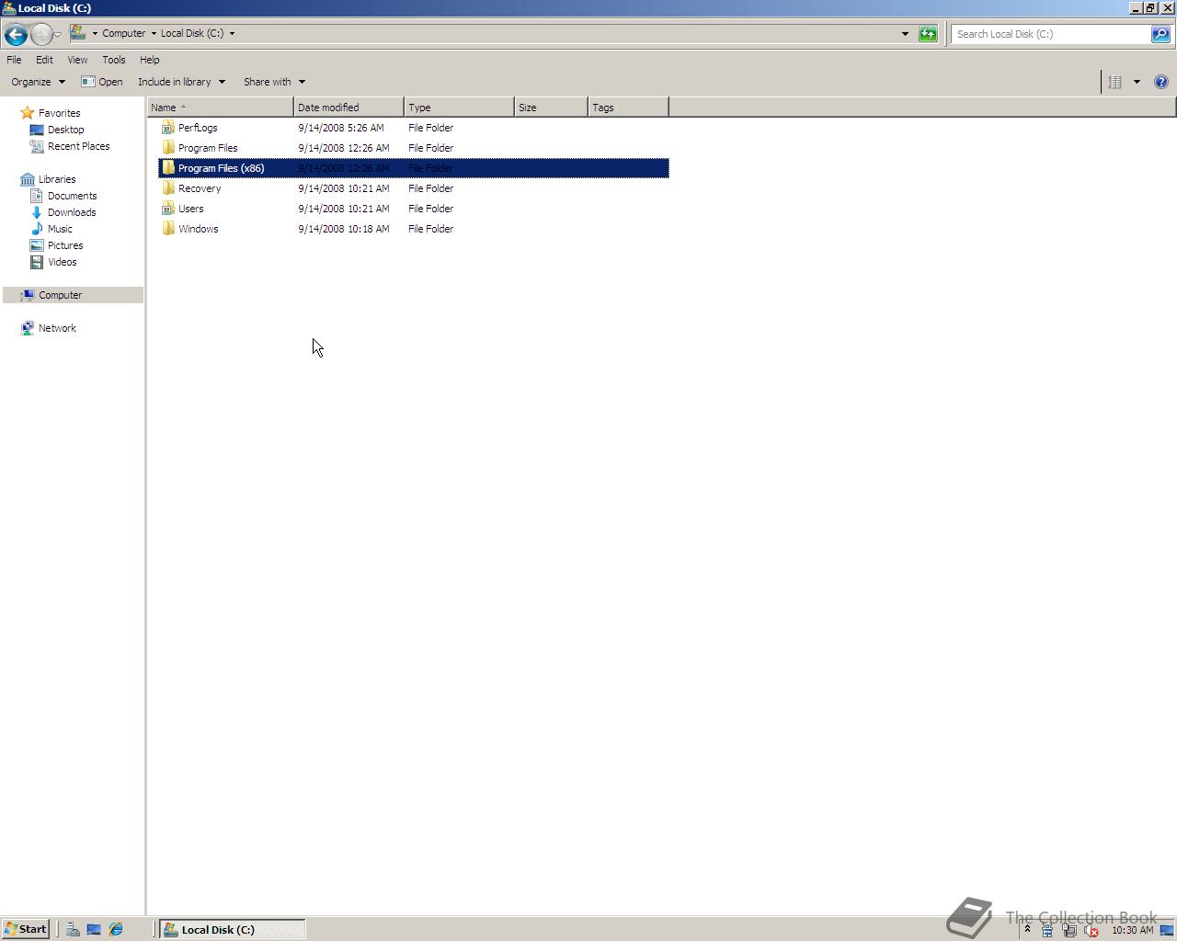1177x941 pixels.
Task: Submit search with the magnifier icon
Action: click(x=1161, y=34)
